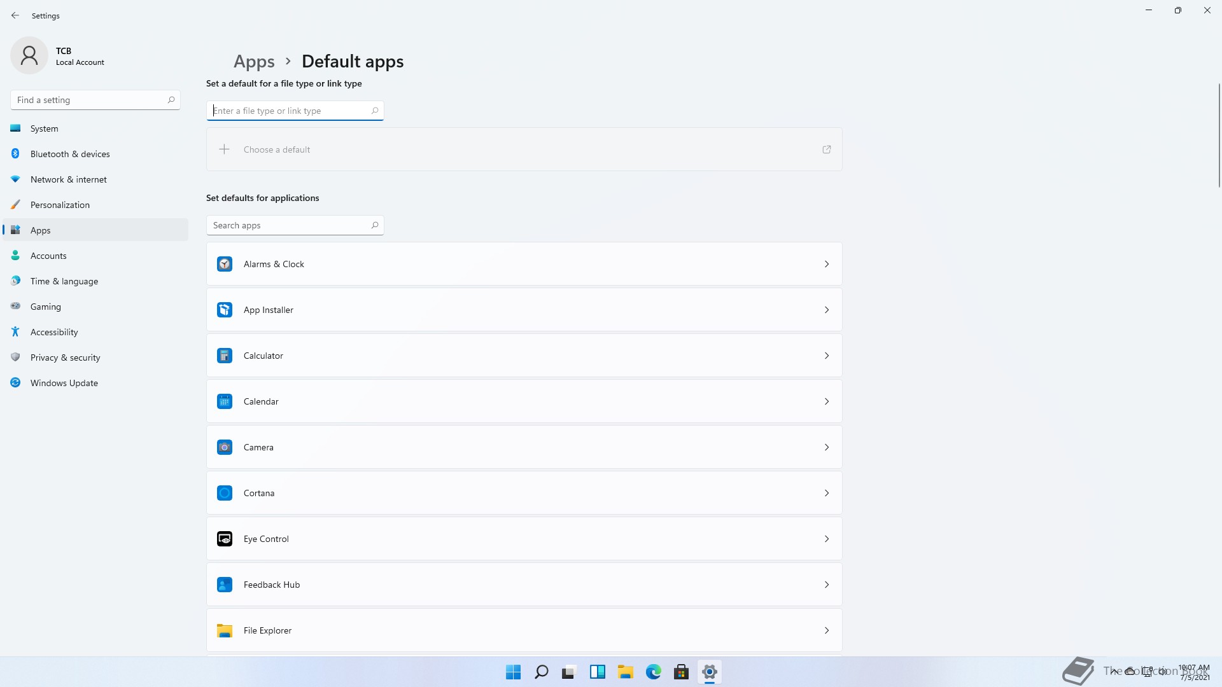Open Bluetooth & devices category
Image resolution: width=1222 pixels, height=687 pixels.
(95, 154)
